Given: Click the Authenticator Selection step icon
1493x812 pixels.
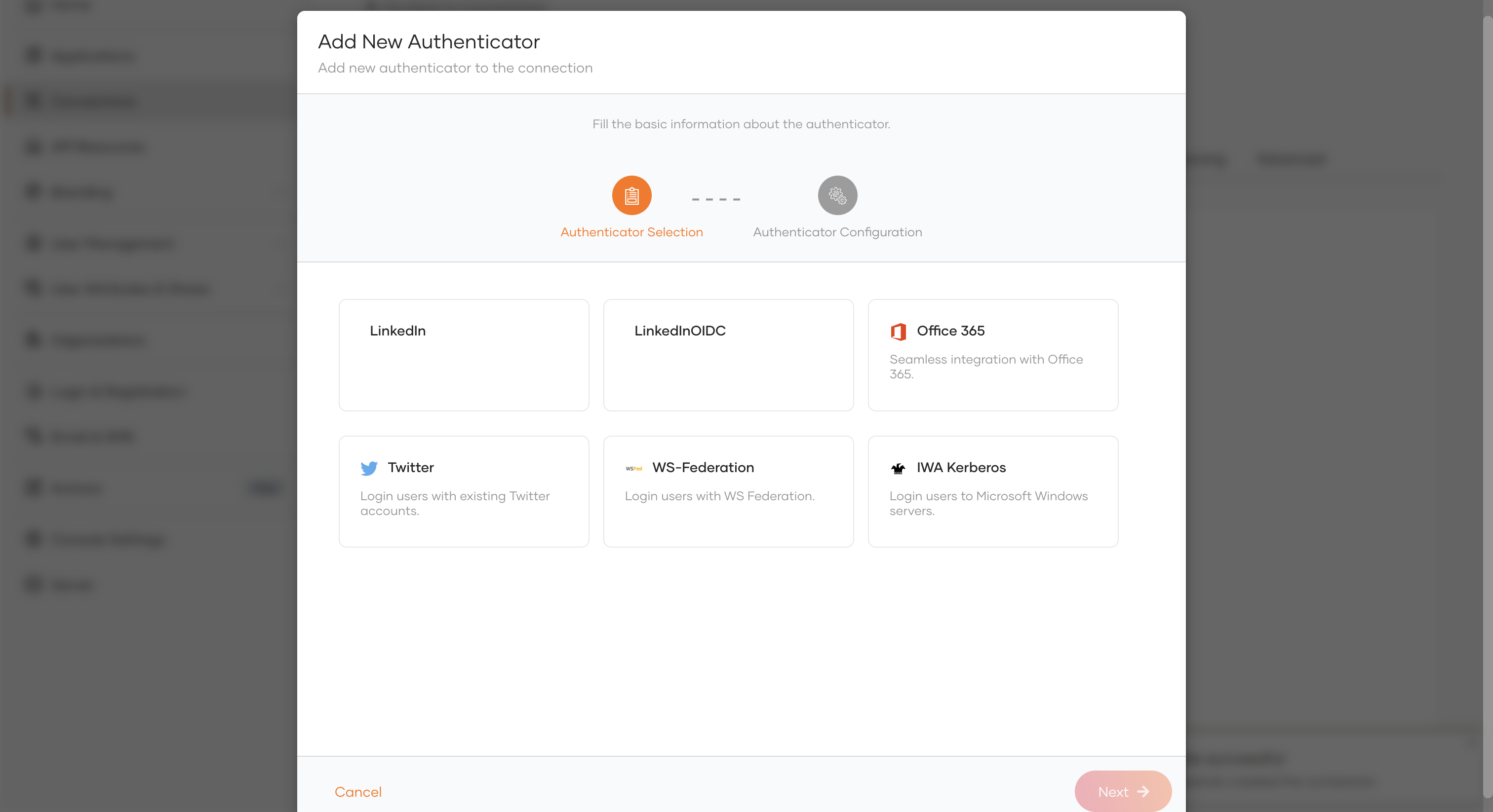Looking at the screenshot, I should [632, 195].
